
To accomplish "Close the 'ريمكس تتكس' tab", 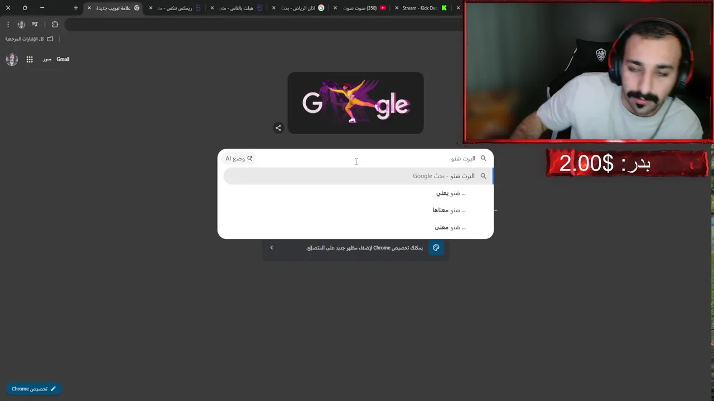I will pos(151,8).
